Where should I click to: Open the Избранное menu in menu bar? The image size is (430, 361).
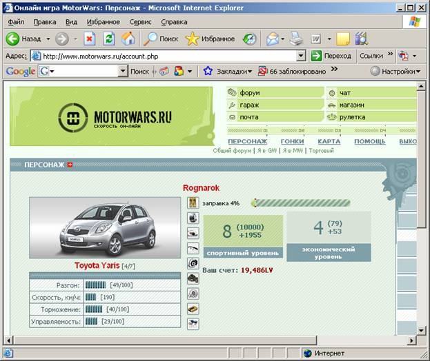point(103,22)
